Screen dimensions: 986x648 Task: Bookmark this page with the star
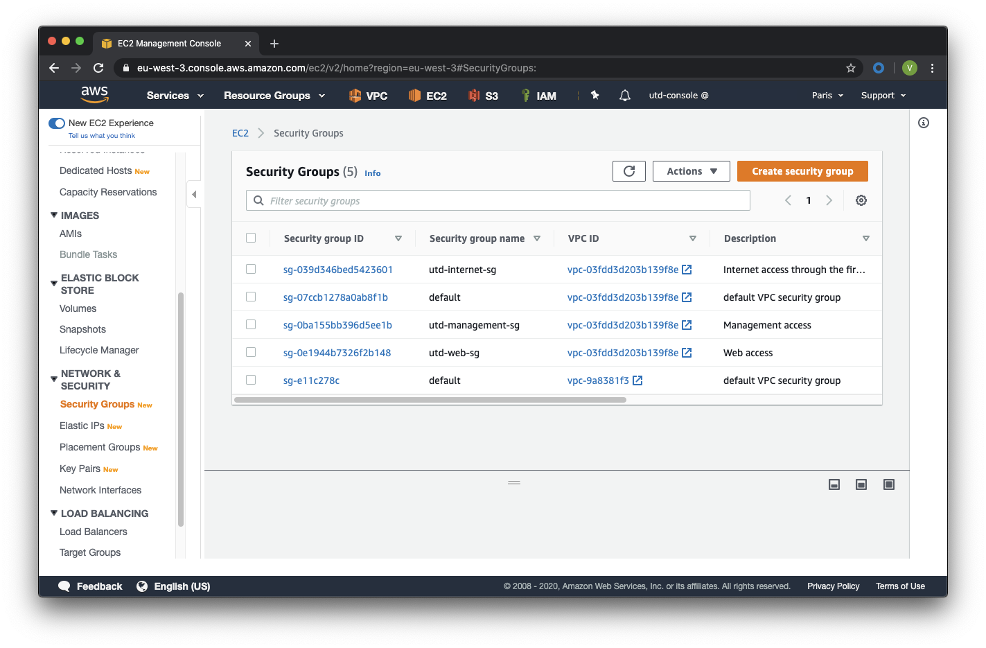(x=851, y=68)
